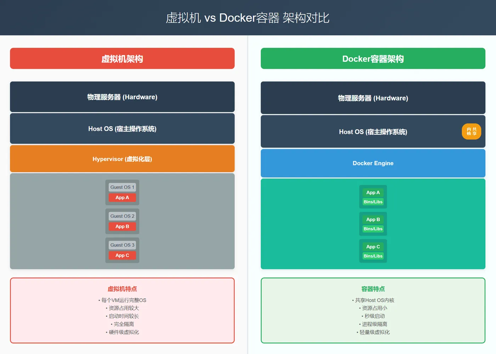
Task: Select the Guest OS 1 label
Action: point(122,187)
